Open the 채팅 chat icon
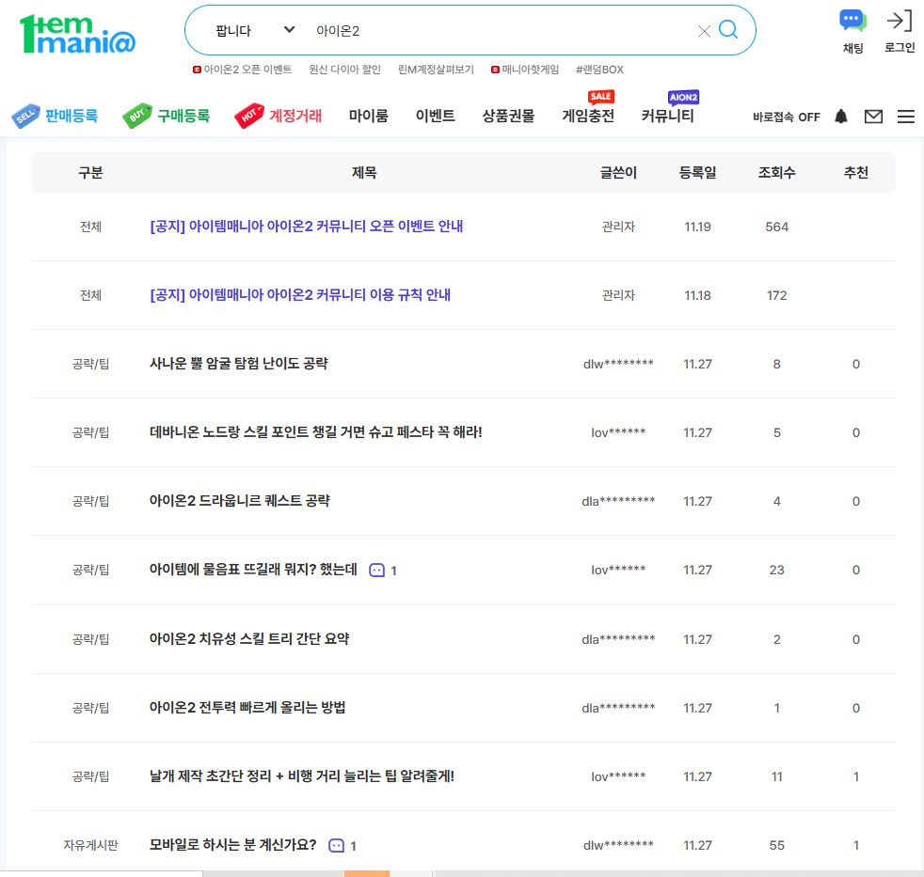This screenshot has width=924, height=877. click(852, 32)
